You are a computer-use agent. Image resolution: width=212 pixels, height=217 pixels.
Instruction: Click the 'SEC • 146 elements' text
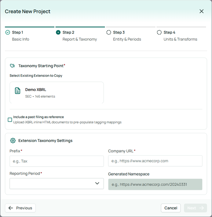click(40, 96)
